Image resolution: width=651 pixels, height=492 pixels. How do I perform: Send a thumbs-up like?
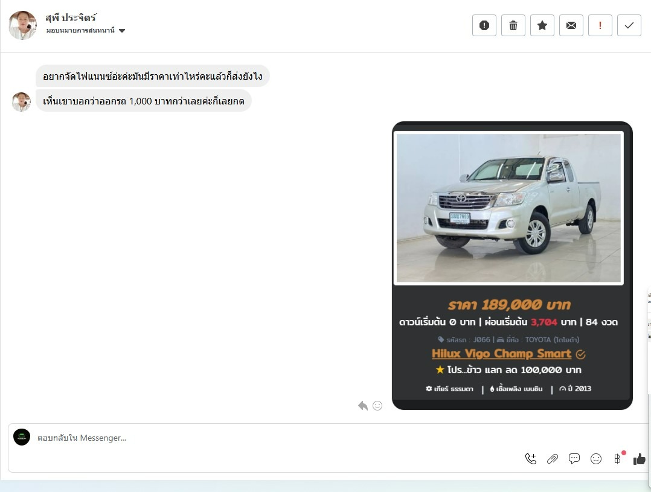(639, 459)
